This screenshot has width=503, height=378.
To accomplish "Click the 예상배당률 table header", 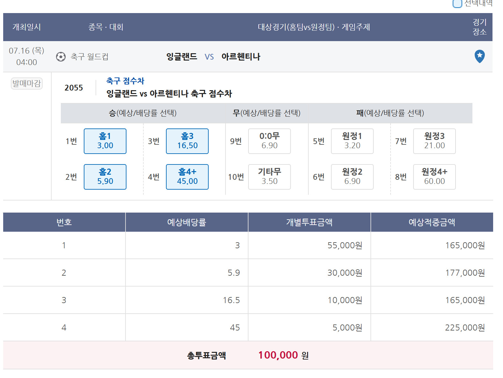I will click(x=187, y=222).
